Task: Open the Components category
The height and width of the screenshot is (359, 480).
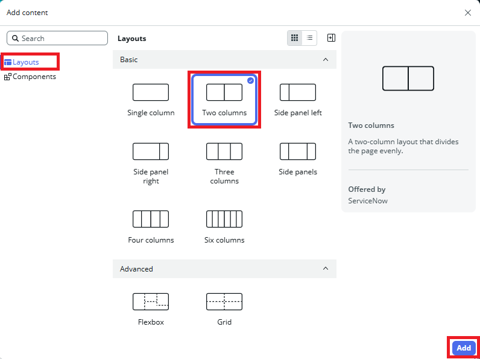Action: point(34,77)
